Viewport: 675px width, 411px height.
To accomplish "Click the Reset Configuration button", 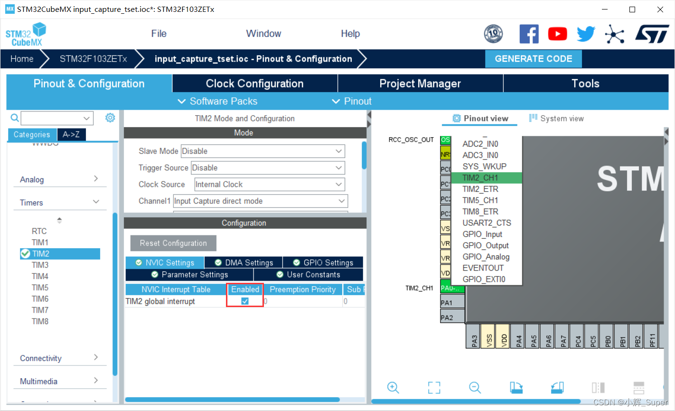I will tap(173, 243).
